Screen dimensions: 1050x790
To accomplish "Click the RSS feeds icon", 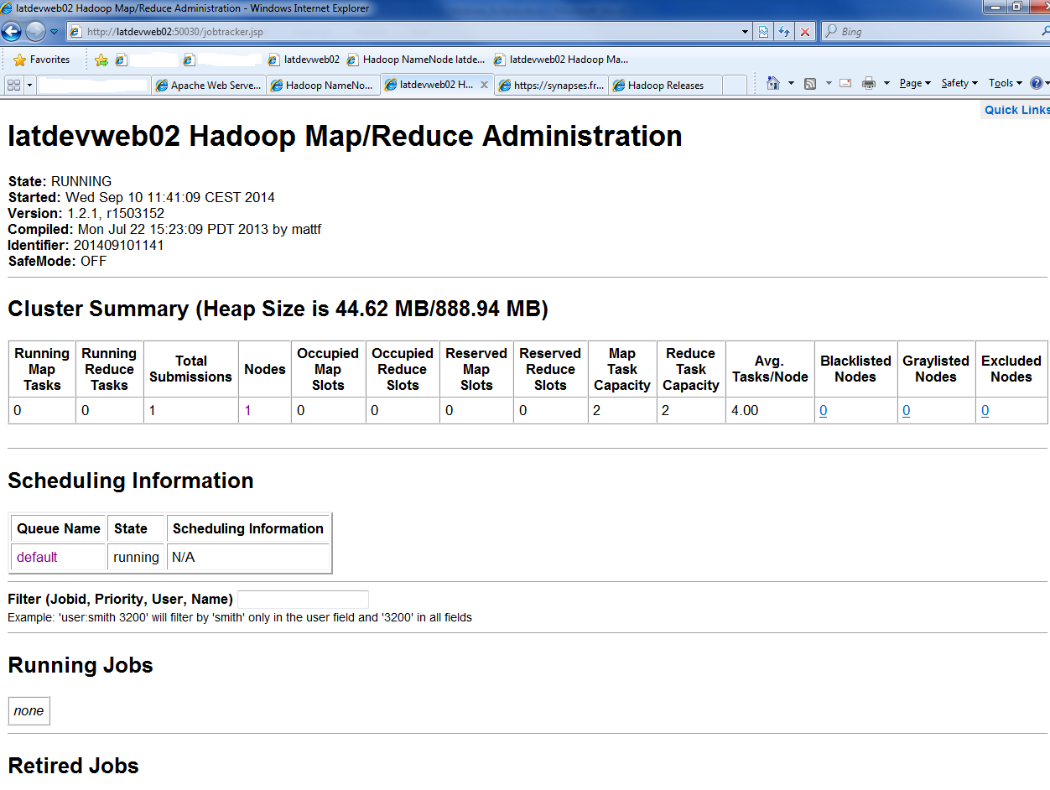I will (810, 83).
